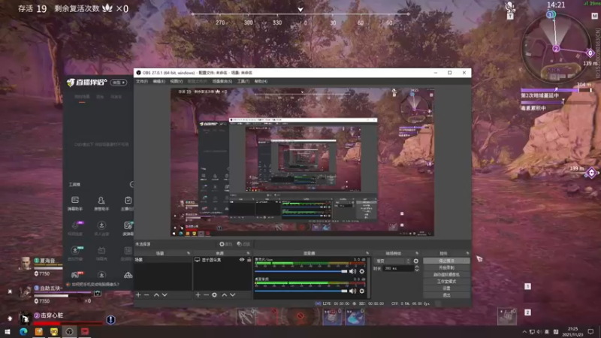Click the microphone volume slider
601x338 pixels.
point(301,271)
